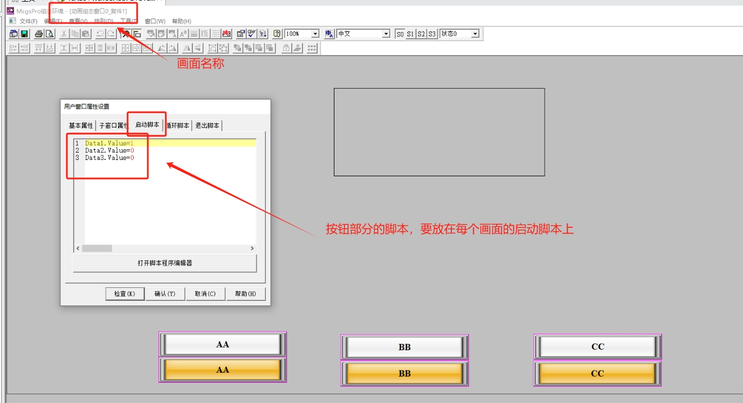Toggle the S1 state button
Screen dimensions: 743x403
point(410,34)
